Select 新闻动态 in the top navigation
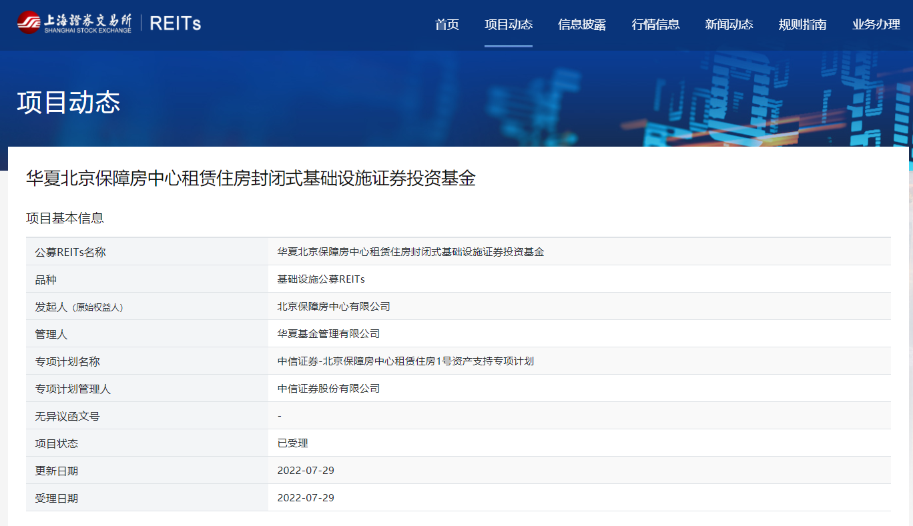 tap(729, 25)
